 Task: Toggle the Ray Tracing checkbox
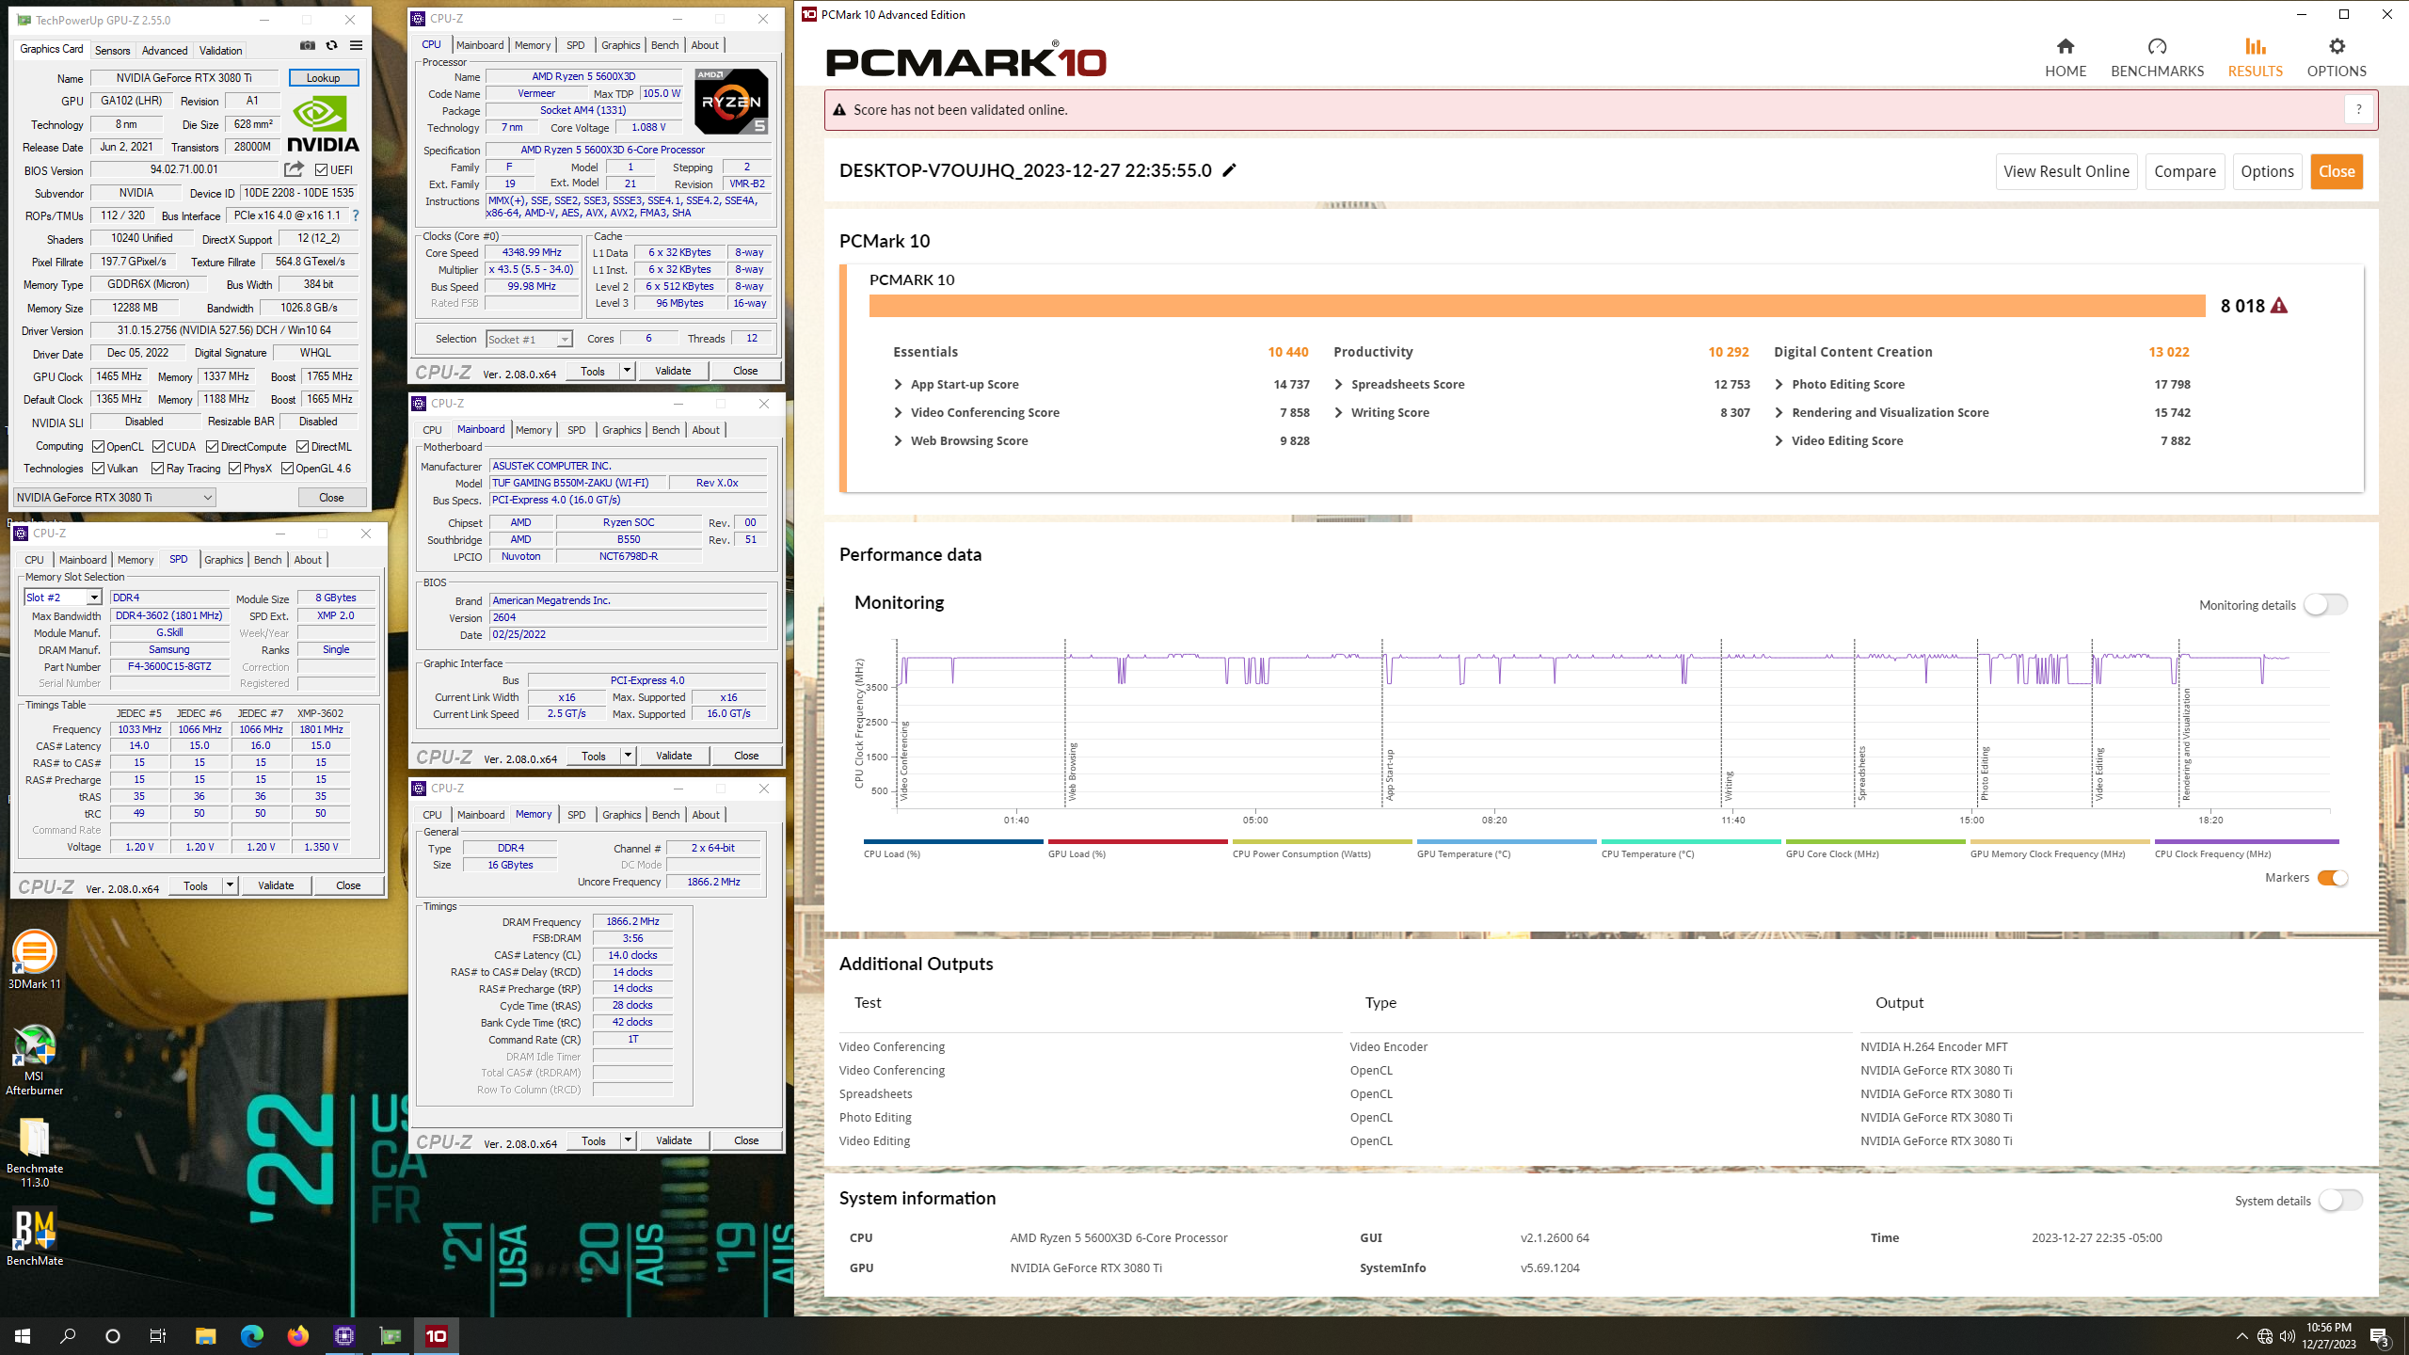point(158,468)
